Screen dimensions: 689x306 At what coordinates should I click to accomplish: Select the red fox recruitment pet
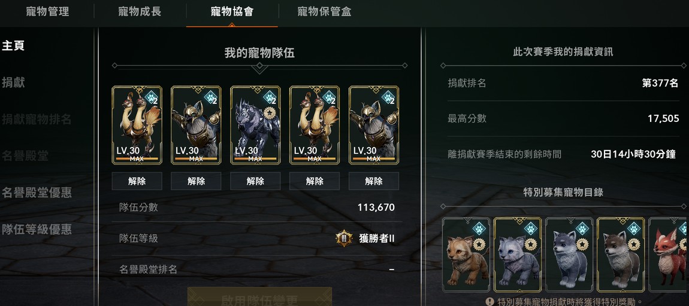pyautogui.click(x=669, y=255)
